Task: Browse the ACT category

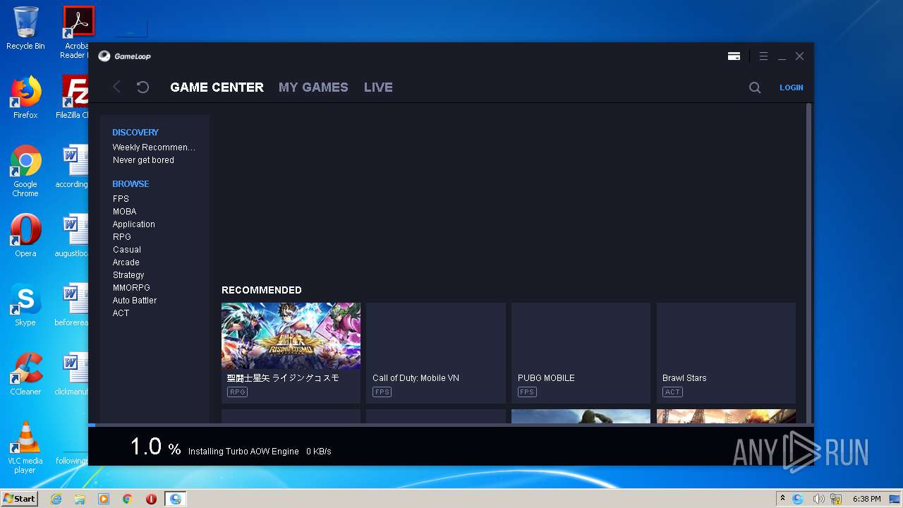Action: tap(121, 313)
